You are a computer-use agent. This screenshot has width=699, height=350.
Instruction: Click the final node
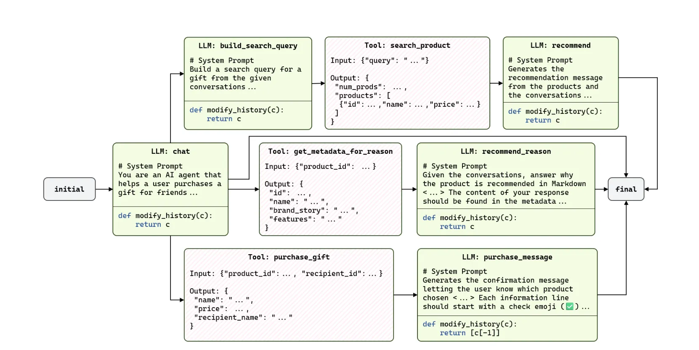(x=626, y=189)
